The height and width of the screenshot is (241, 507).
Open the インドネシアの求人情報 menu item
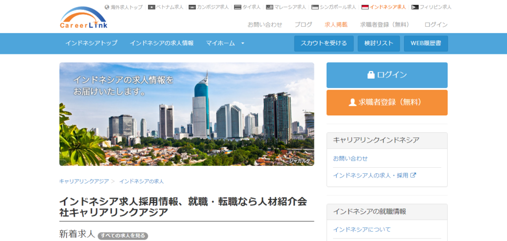click(162, 43)
